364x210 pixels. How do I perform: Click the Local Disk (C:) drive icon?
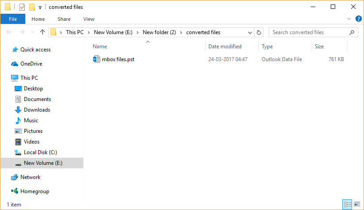[18, 152]
